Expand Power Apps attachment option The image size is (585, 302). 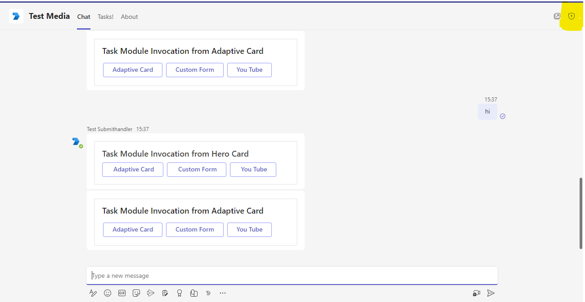coord(208,293)
